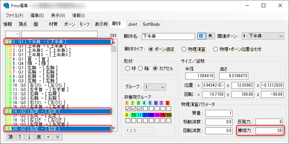Select the 英 English name button

click(210, 36)
